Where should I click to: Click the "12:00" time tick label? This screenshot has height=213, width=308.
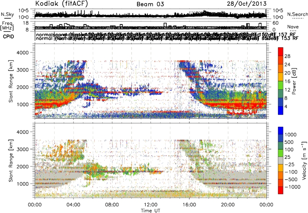[x=151, y=205]
